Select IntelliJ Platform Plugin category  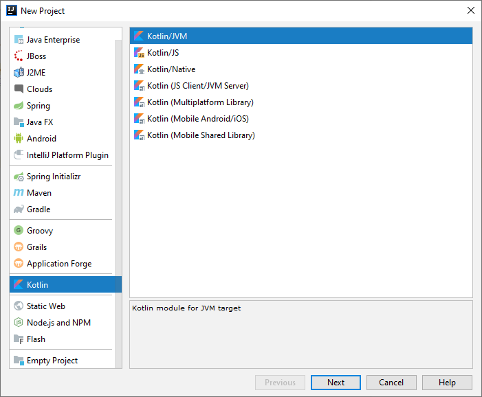67,155
